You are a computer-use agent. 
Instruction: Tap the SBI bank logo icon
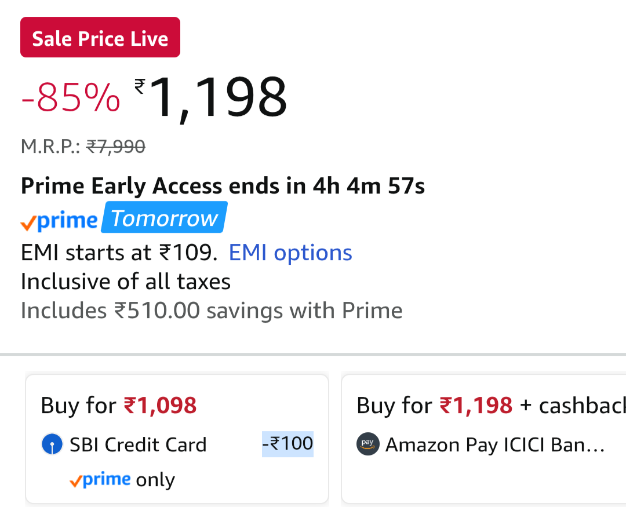(52, 445)
